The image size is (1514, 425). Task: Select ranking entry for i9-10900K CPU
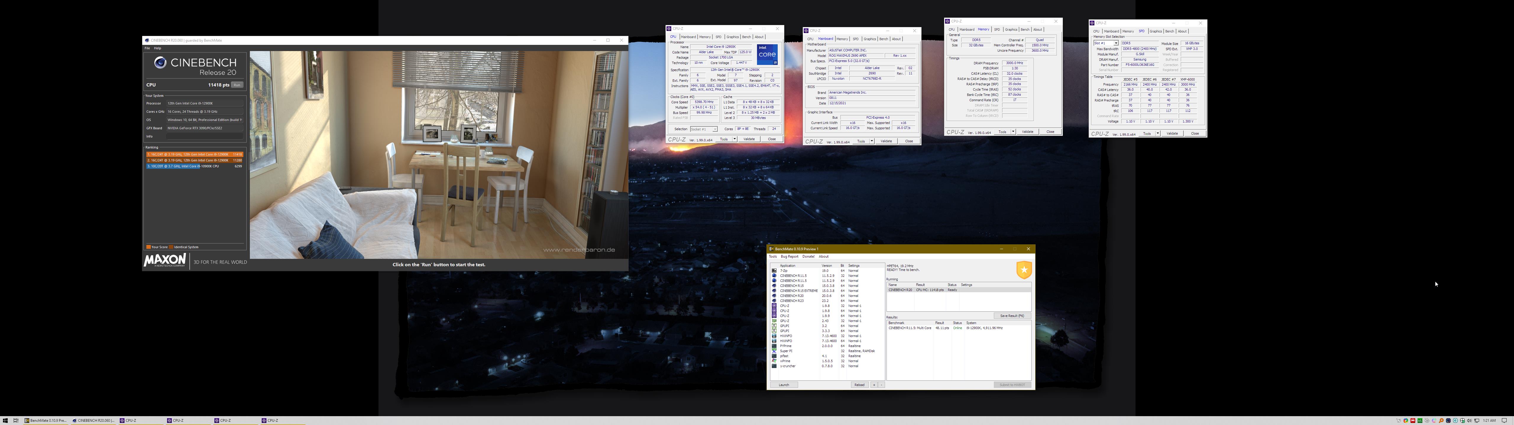(195, 166)
